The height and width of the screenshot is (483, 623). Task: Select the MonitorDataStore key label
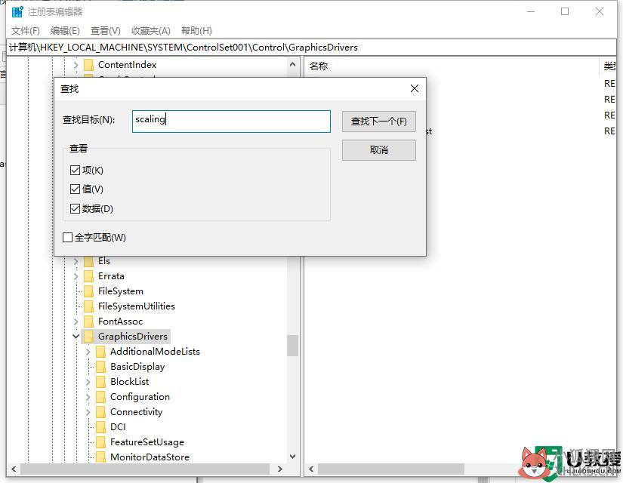[150, 457]
